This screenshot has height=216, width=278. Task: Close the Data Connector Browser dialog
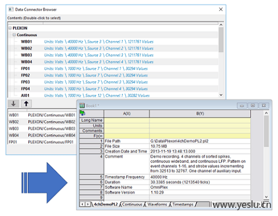[x=221, y=9]
